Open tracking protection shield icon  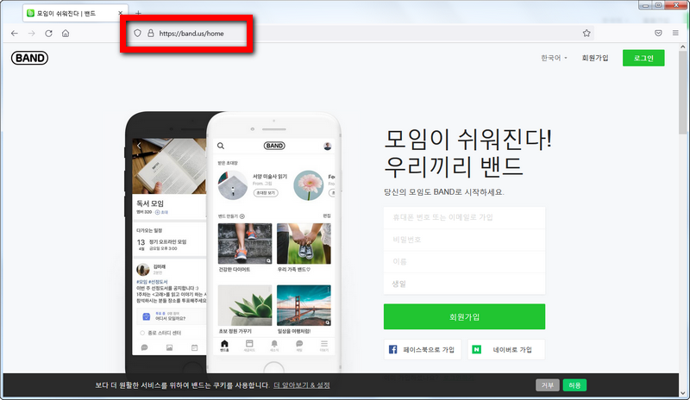137,33
